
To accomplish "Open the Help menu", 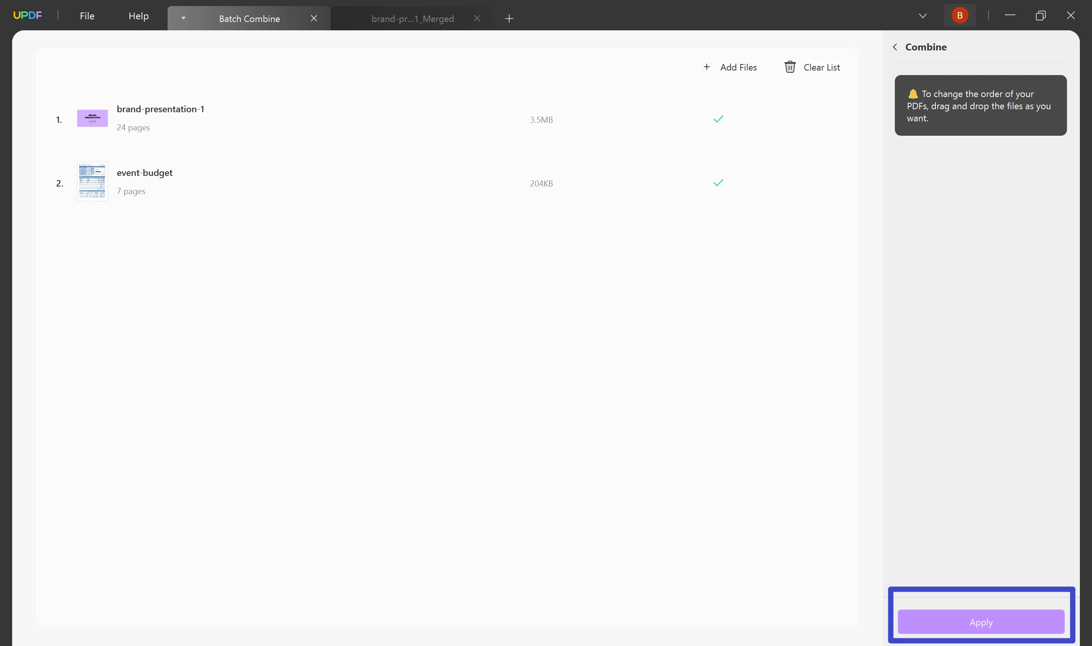I will tap(138, 16).
